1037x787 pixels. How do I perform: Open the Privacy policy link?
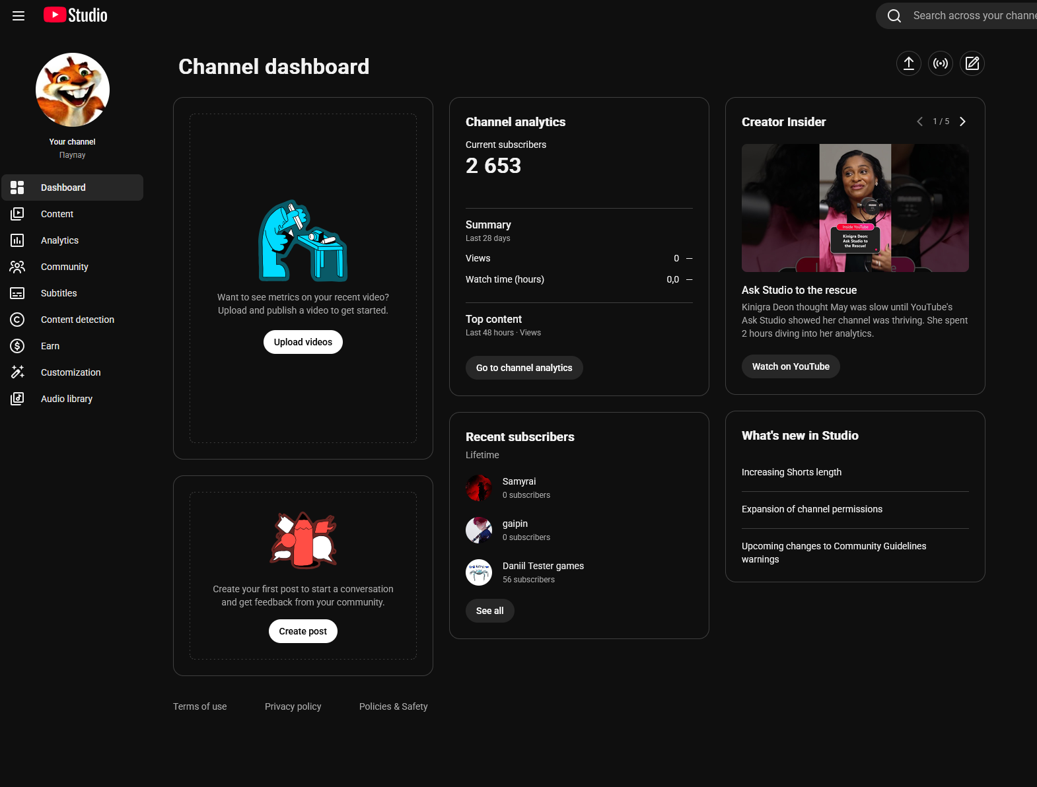pos(293,706)
